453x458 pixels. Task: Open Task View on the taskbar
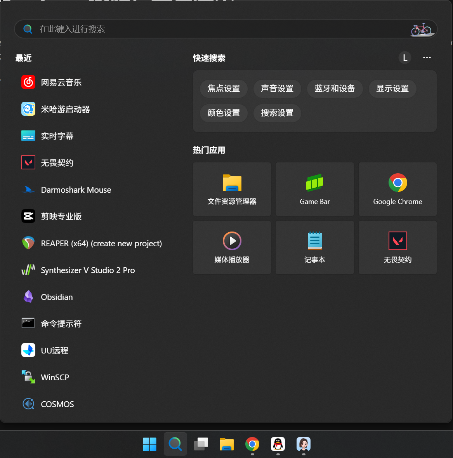[201, 444]
